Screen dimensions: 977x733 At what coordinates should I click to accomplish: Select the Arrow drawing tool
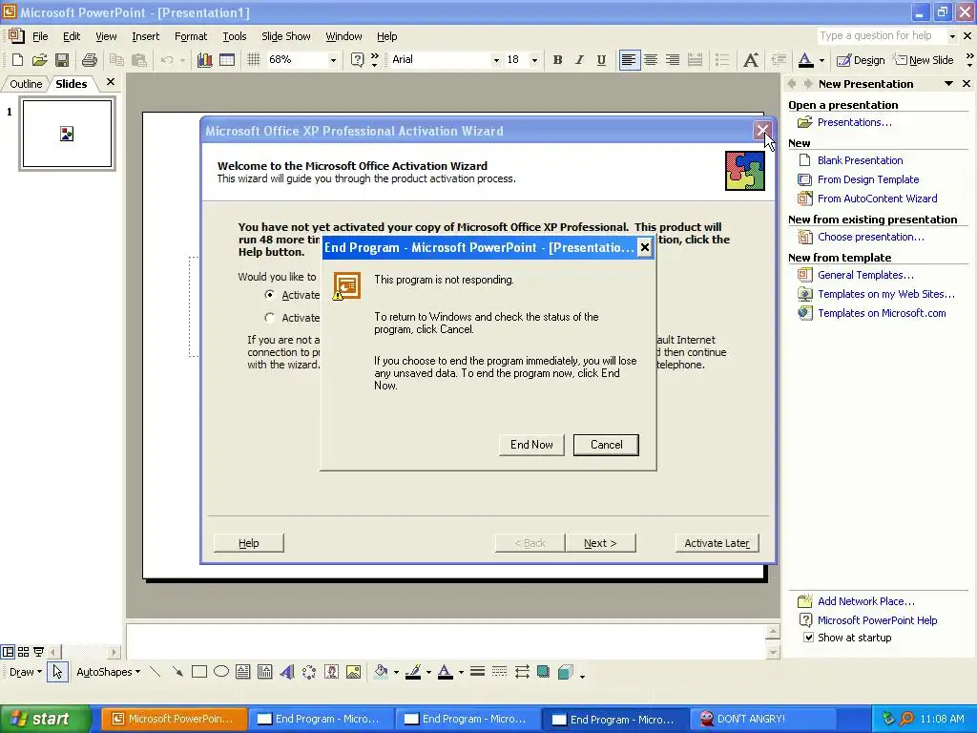(177, 672)
